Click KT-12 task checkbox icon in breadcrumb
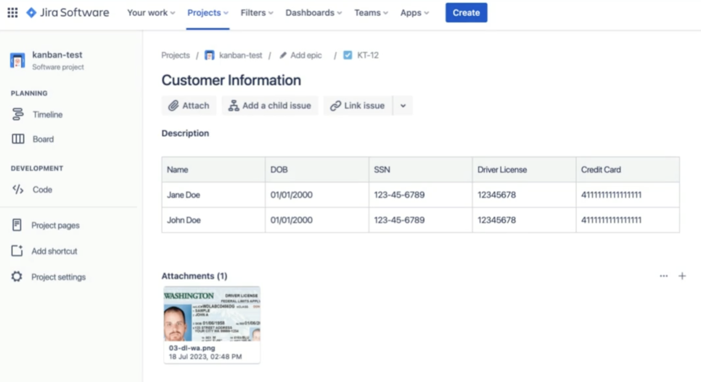Viewport: 701px width, 382px height. [x=348, y=55]
